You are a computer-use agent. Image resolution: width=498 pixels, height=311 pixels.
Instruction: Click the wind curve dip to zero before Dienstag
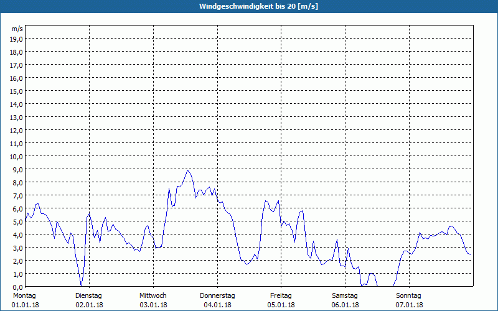[82, 285]
